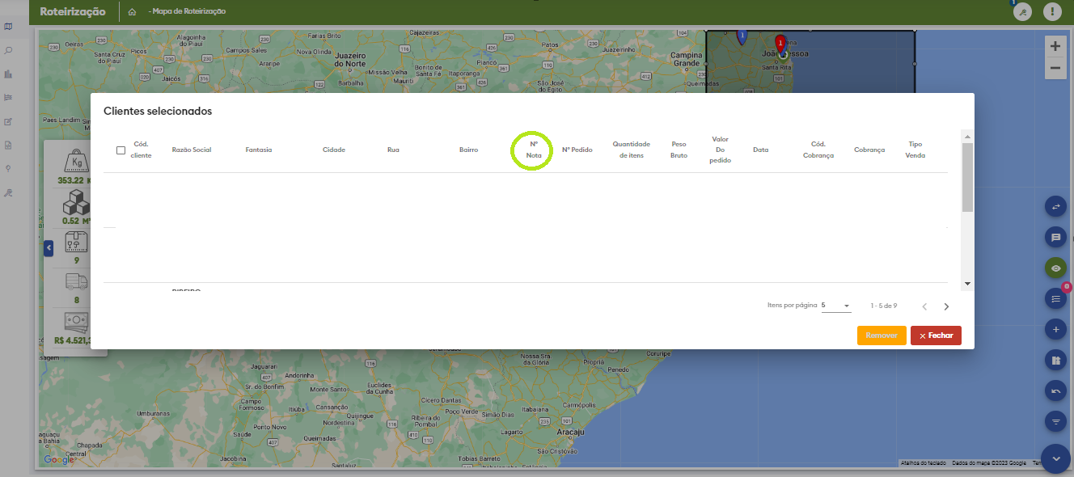
Task: Click the undo arrow floating button
Action: point(1055,391)
